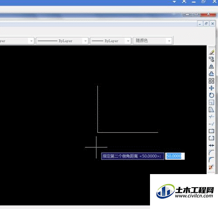Click the fullscreen icon in top title bar

point(184,2)
